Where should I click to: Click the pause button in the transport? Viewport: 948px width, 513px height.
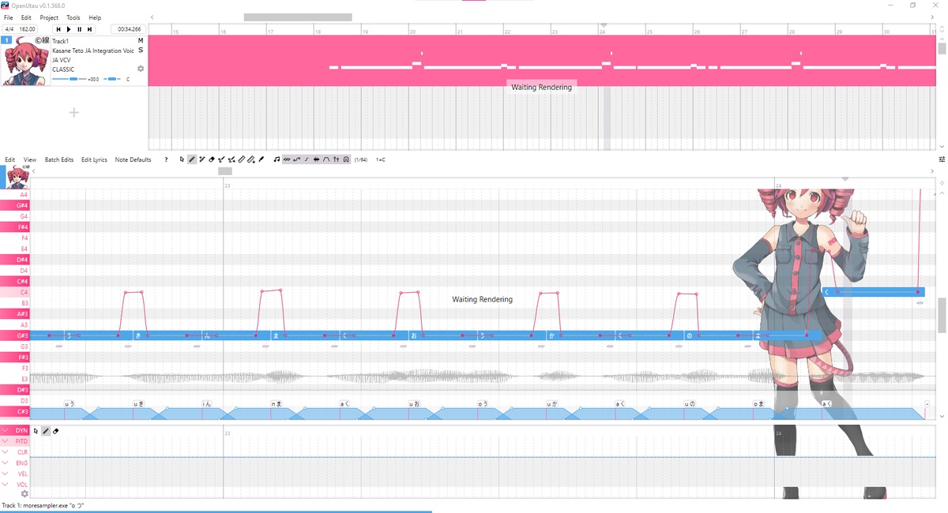click(80, 29)
